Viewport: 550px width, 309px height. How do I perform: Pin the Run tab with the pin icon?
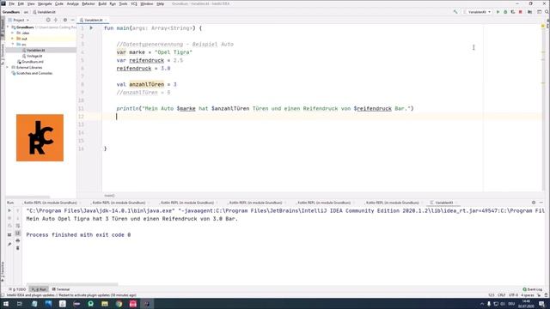click(x=9, y=244)
